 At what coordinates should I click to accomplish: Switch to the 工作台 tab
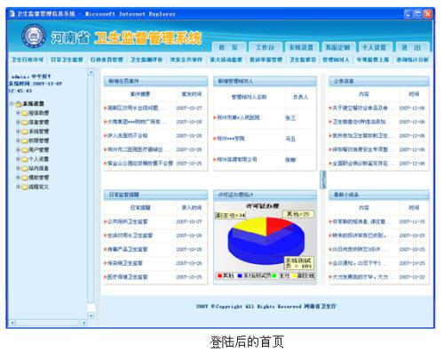point(266,47)
